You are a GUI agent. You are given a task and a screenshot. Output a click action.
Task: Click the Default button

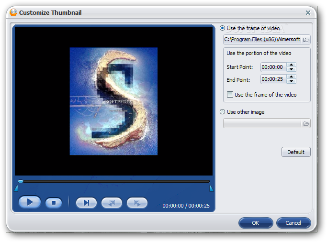[x=296, y=152]
